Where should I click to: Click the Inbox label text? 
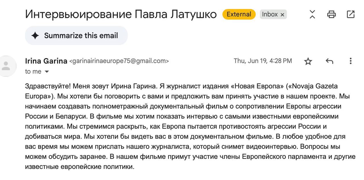270,14
